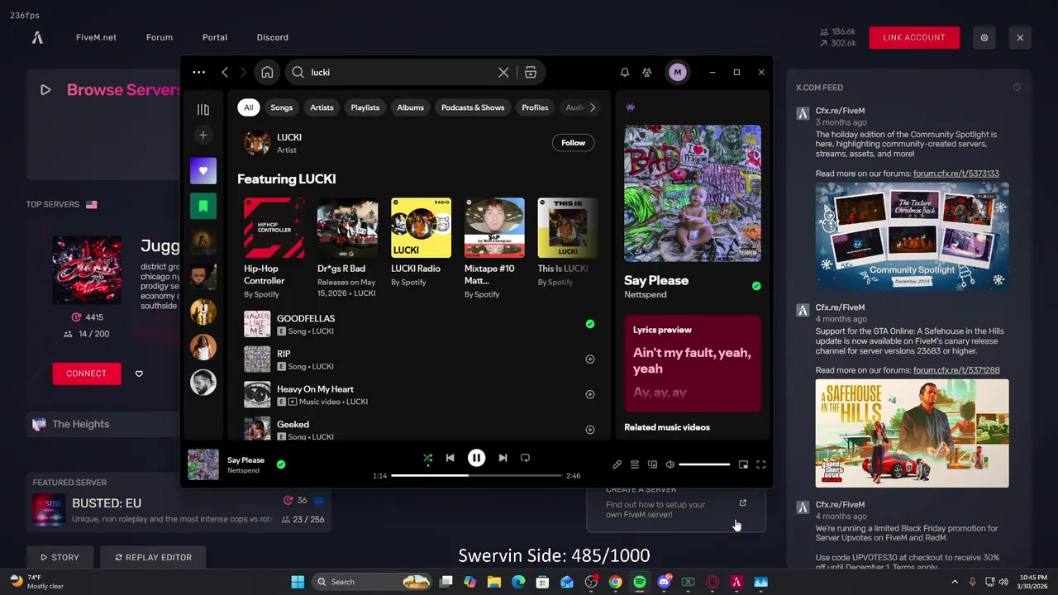Add RIP song to Liked Songs
The height and width of the screenshot is (595, 1058).
[x=590, y=359]
